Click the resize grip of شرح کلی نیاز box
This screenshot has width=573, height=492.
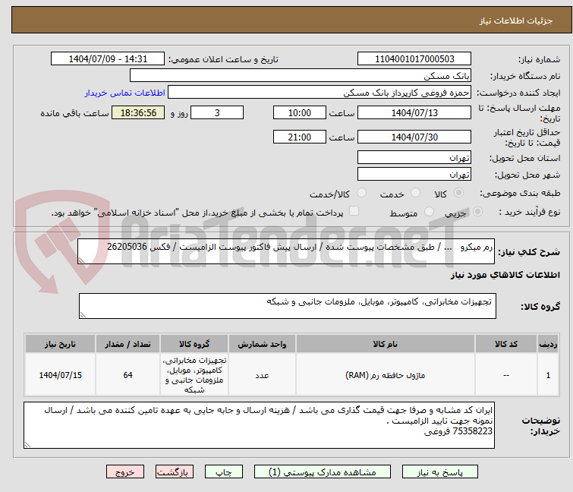tap(81, 260)
